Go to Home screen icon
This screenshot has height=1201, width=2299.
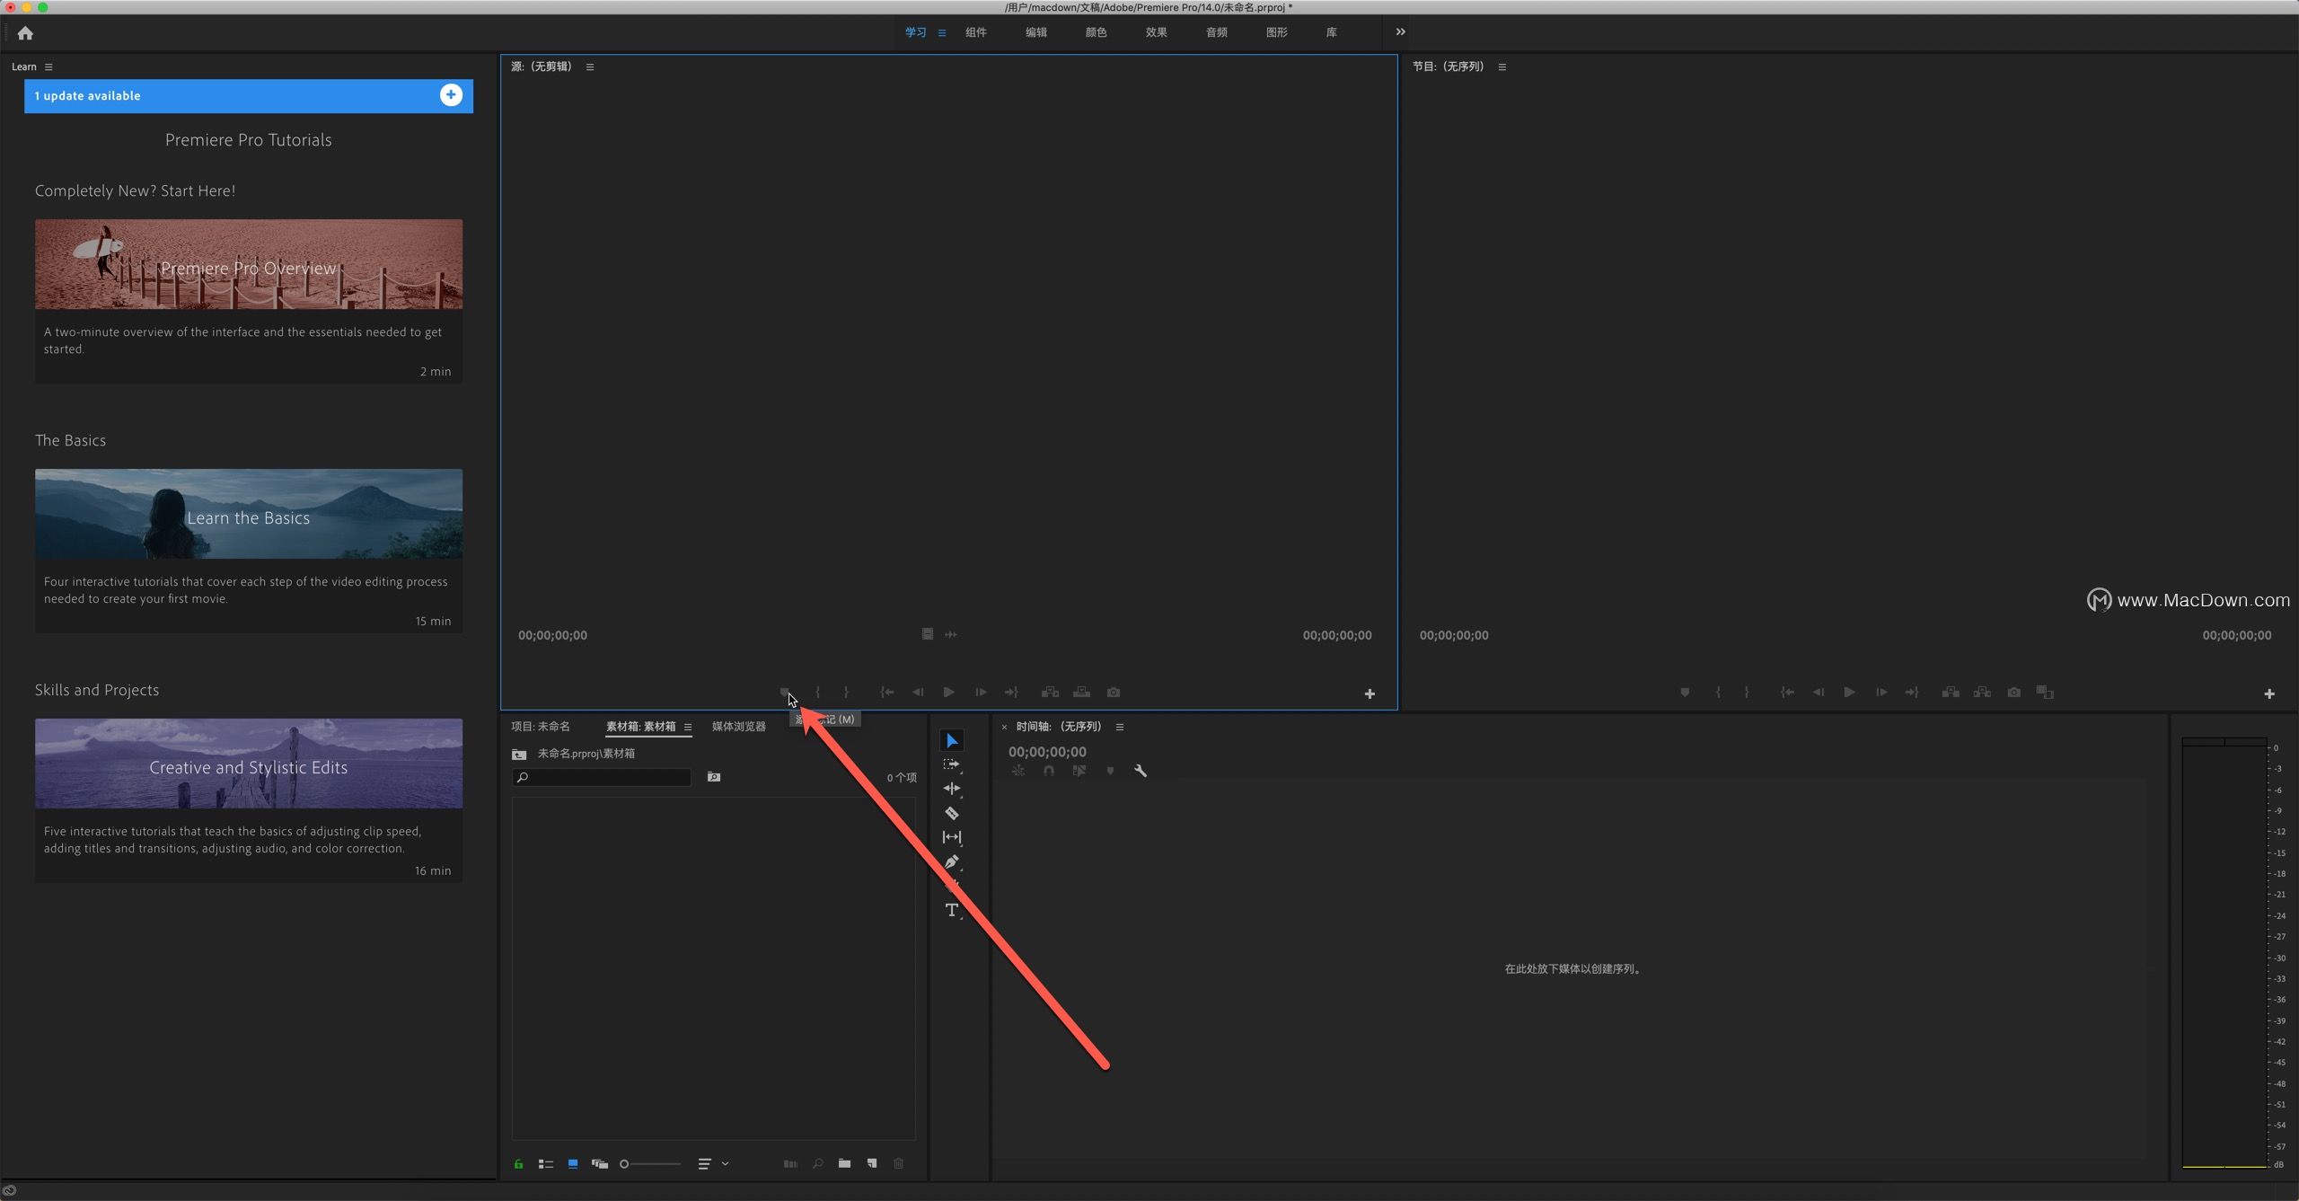point(25,33)
